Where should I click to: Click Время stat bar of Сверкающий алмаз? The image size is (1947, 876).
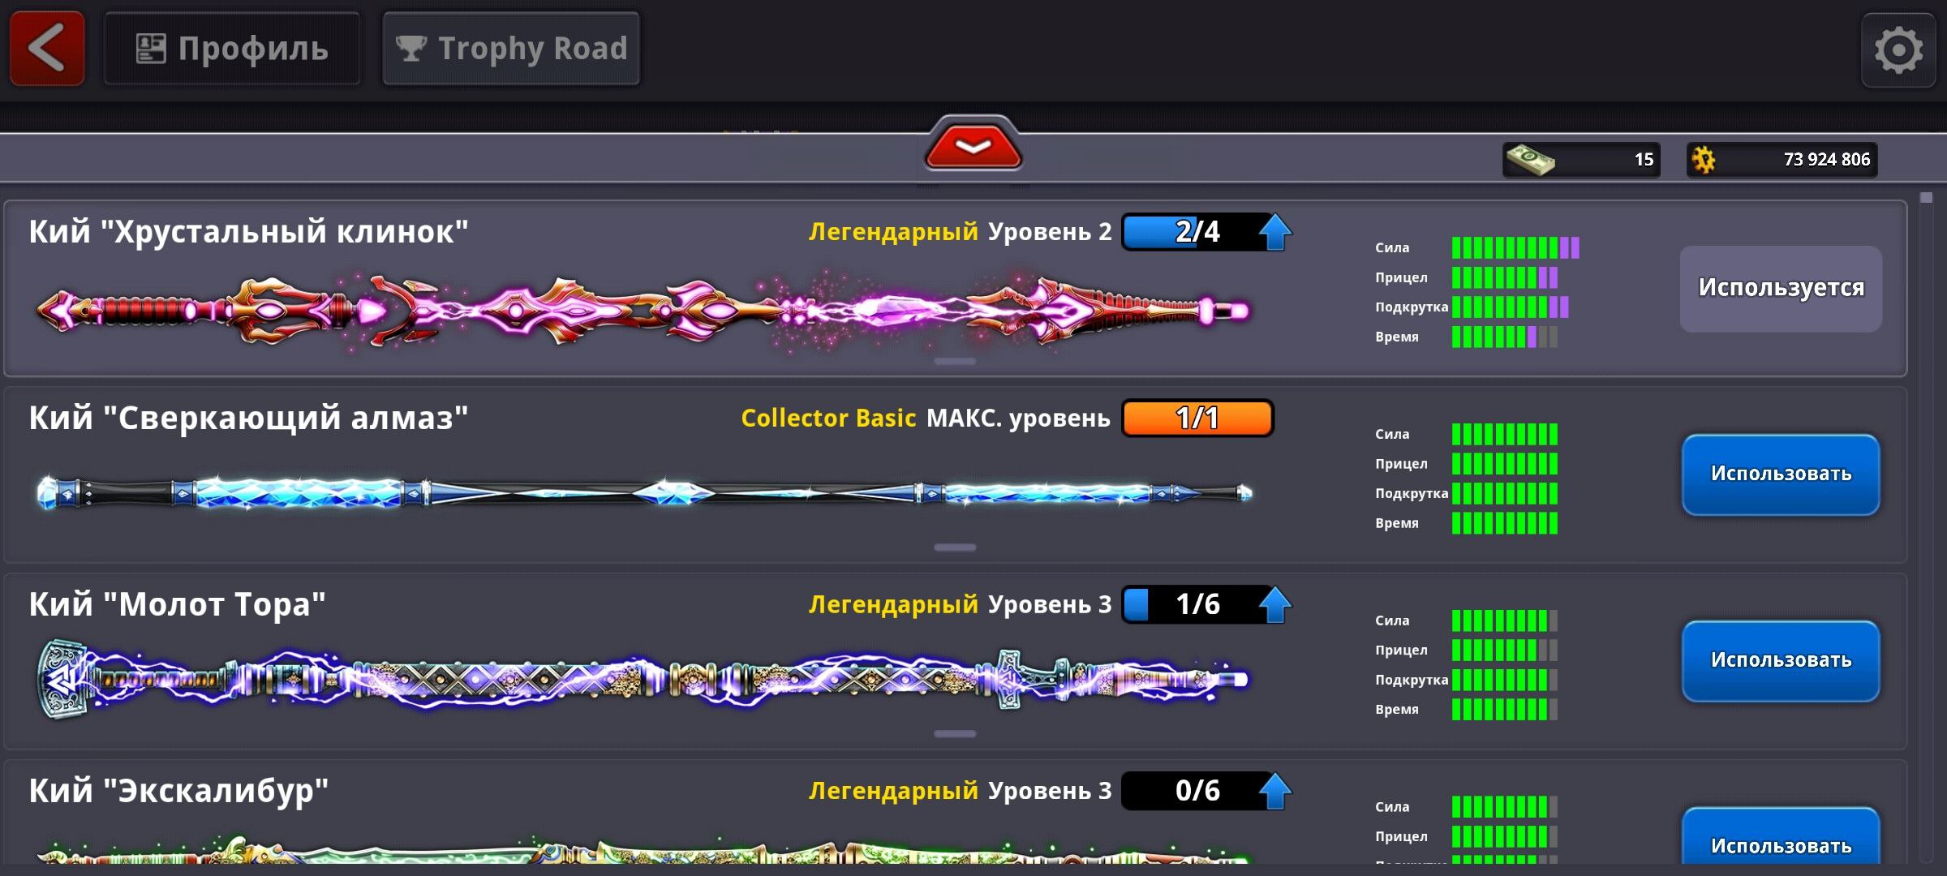[1505, 523]
